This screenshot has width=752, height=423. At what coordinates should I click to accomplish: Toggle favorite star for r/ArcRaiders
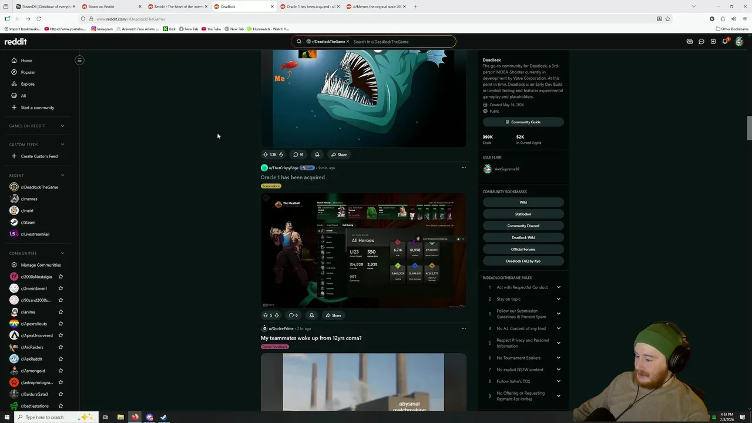coord(61,347)
